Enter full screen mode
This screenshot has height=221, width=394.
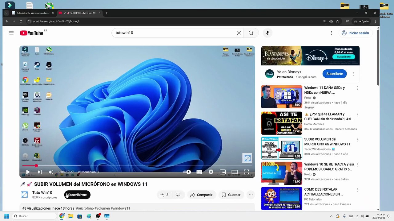pyautogui.click(x=246, y=172)
